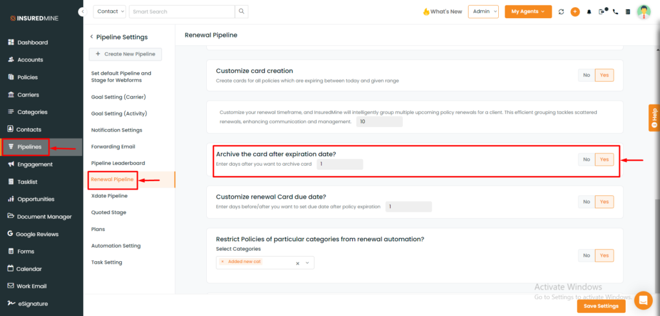
Task: Expand the Admin role dropdown
Action: [483, 12]
